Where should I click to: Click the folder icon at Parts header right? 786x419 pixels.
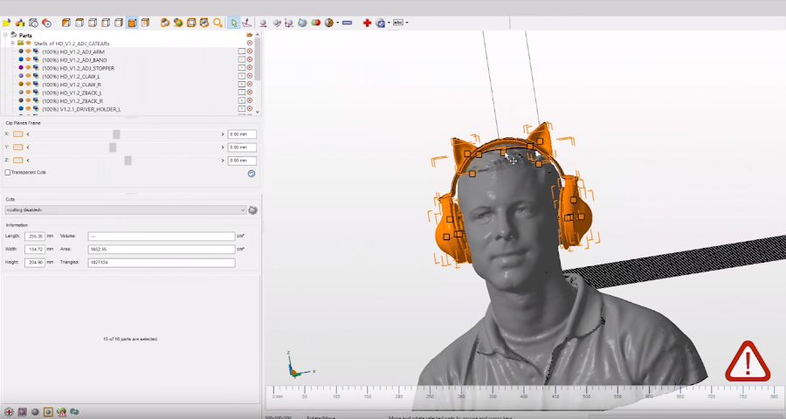coord(249,35)
